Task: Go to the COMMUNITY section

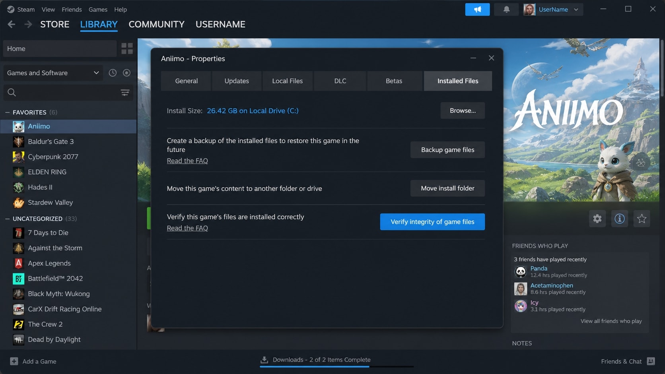Action: [157, 24]
